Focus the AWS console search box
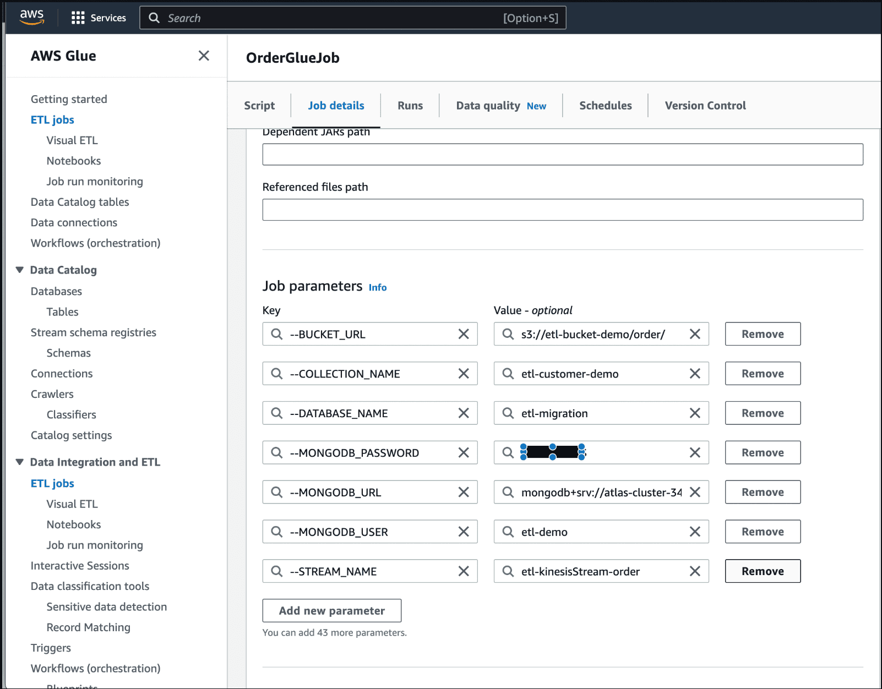Viewport: 882px width, 689px height. pyautogui.click(x=353, y=18)
